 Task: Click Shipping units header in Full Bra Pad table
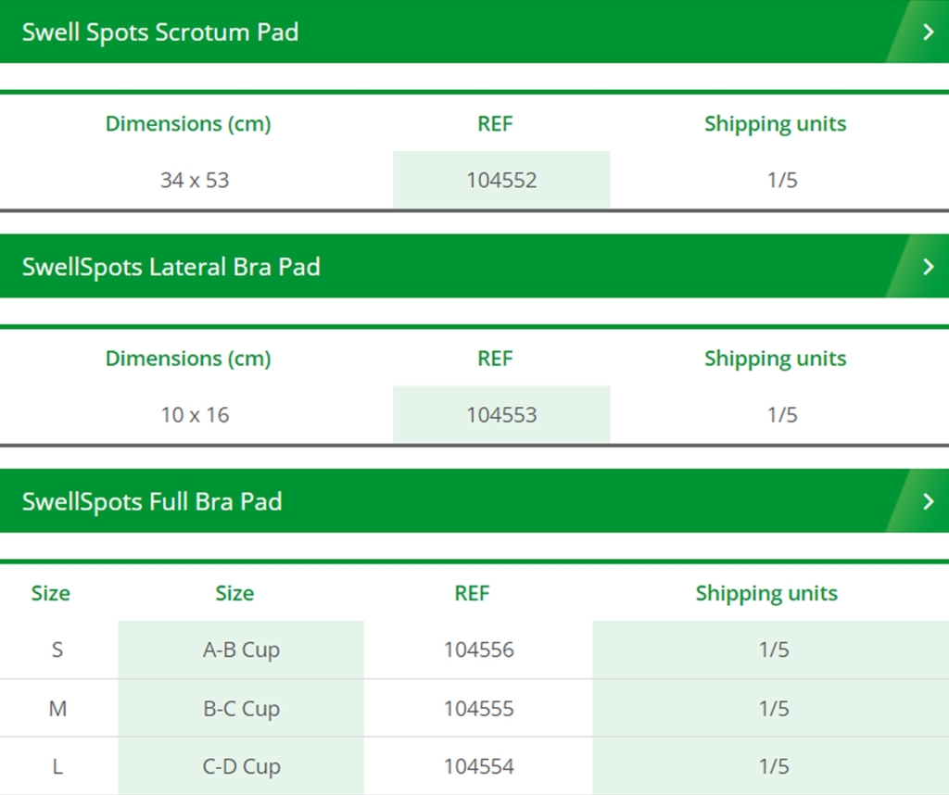tap(766, 593)
